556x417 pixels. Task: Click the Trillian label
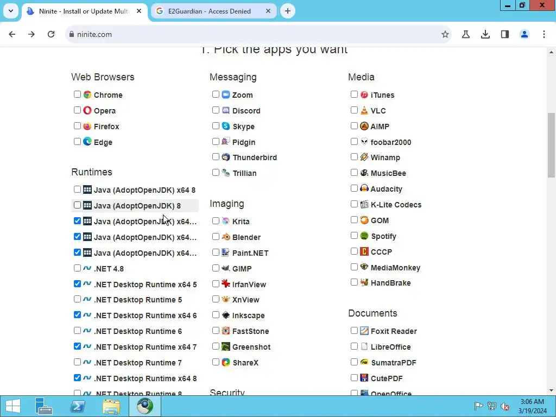(x=244, y=173)
